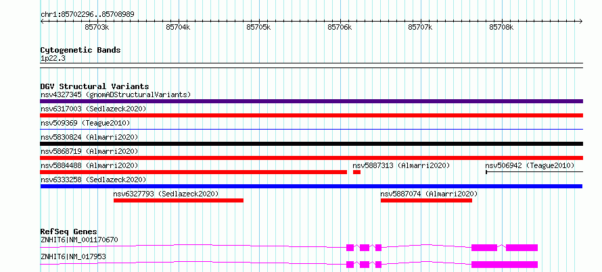The width and height of the screenshot is (602, 272).
Task: Click the ZNHIT6|NM_017953 gene label
Action: coord(73,256)
